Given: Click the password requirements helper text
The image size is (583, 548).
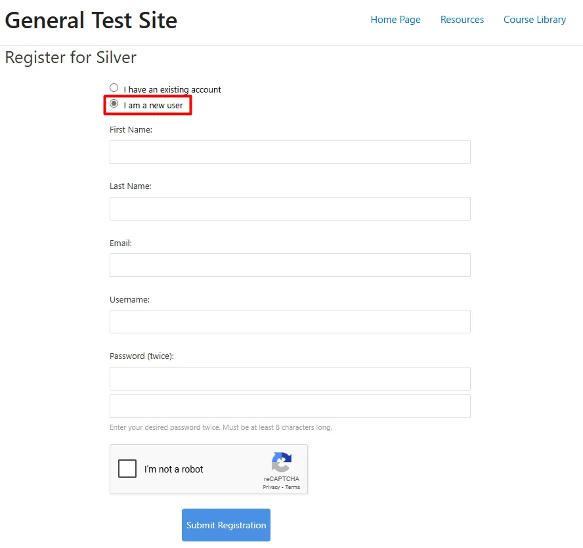Looking at the screenshot, I should click(x=220, y=427).
